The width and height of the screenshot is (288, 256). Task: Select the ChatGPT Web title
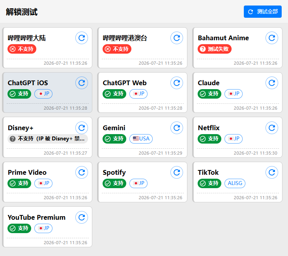125,83
